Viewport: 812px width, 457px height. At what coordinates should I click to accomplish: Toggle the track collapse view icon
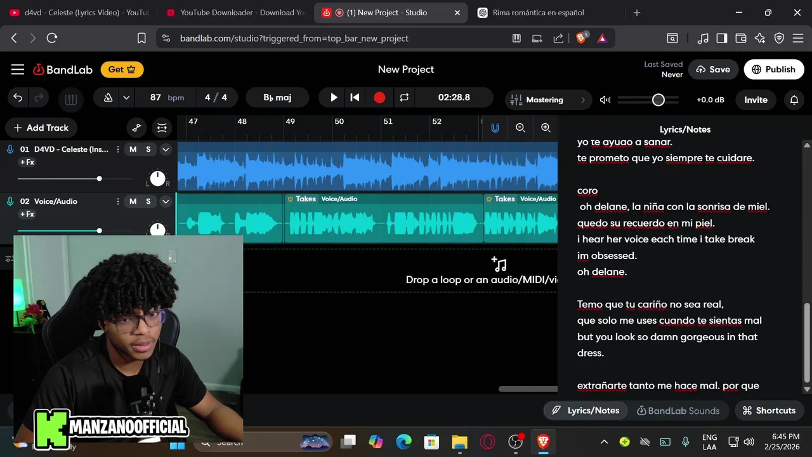click(x=162, y=128)
